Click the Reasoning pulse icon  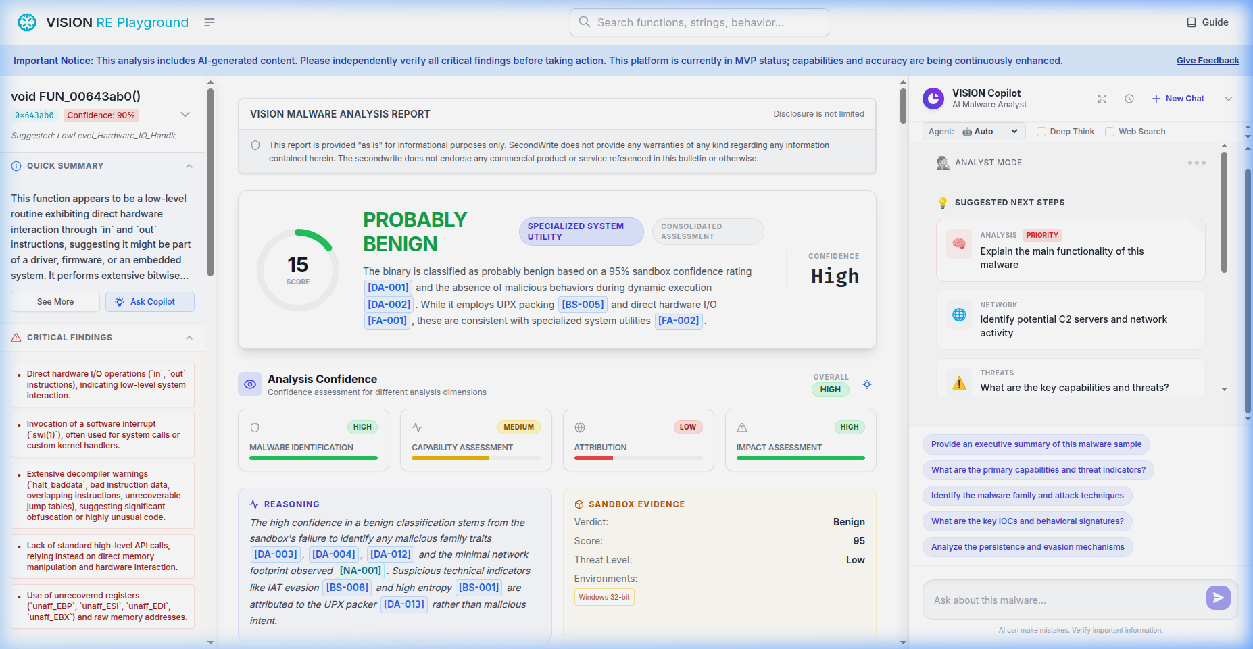[254, 504]
